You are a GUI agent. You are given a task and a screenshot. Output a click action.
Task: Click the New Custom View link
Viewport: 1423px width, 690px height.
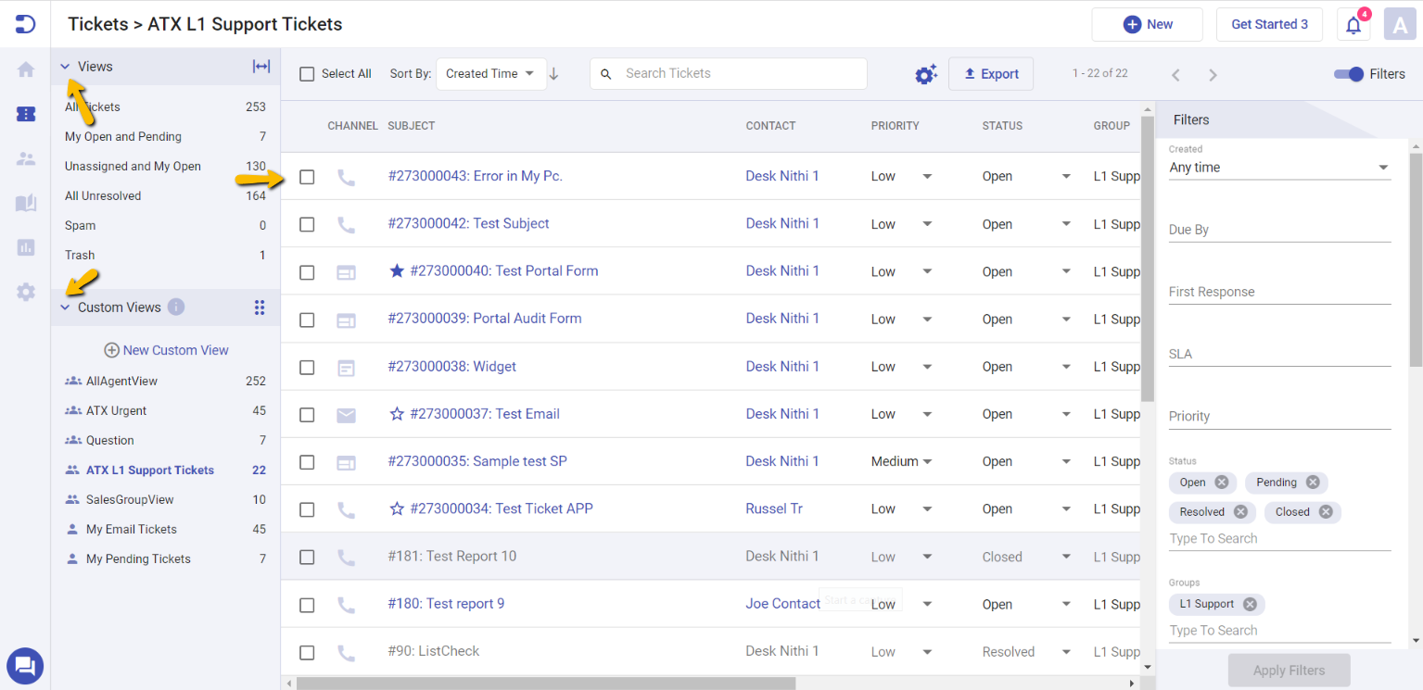pyautogui.click(x=166, y=350)
